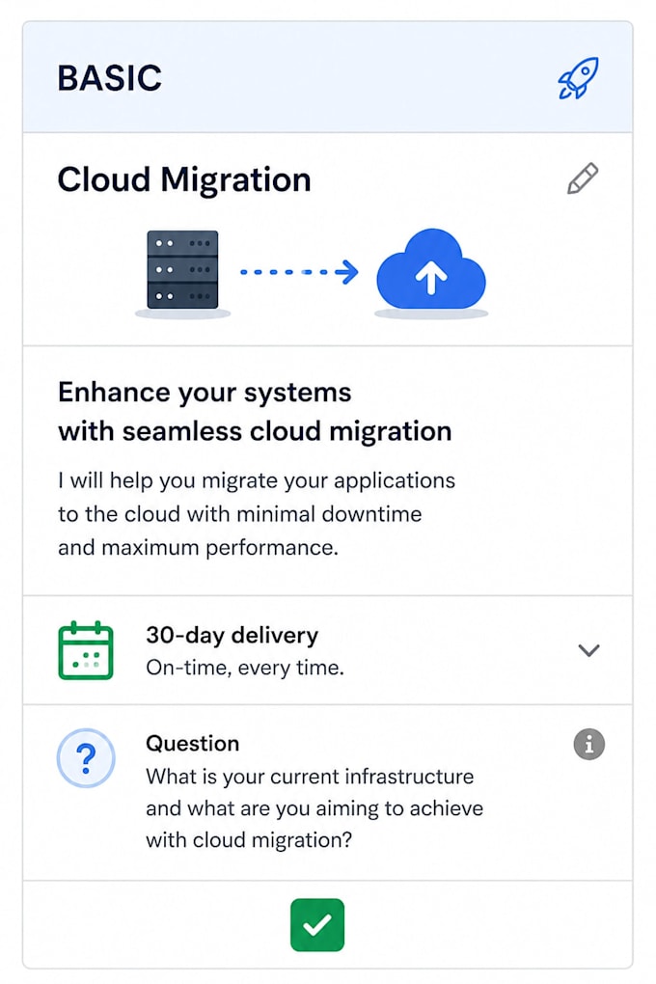The width and height of the screenshot is (656, 984).
Task: Click the rocket icon in BASIC header
Action: point(578,78)
